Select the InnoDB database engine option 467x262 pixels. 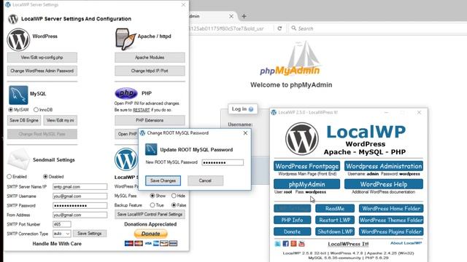[x=36, y=110]
